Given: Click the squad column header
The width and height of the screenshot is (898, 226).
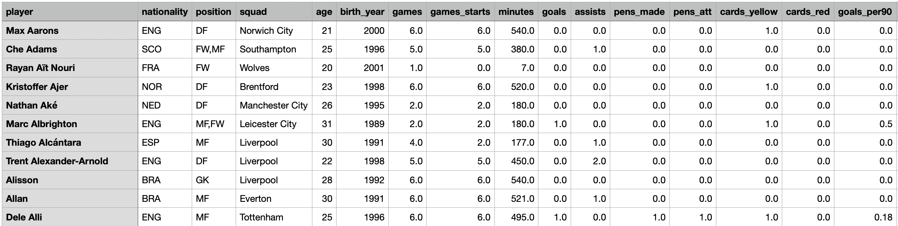Looking at the screenshot, I should pos(274,12).
